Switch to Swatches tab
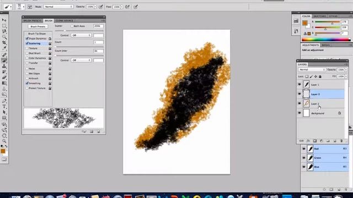 (x=319, y=16)
